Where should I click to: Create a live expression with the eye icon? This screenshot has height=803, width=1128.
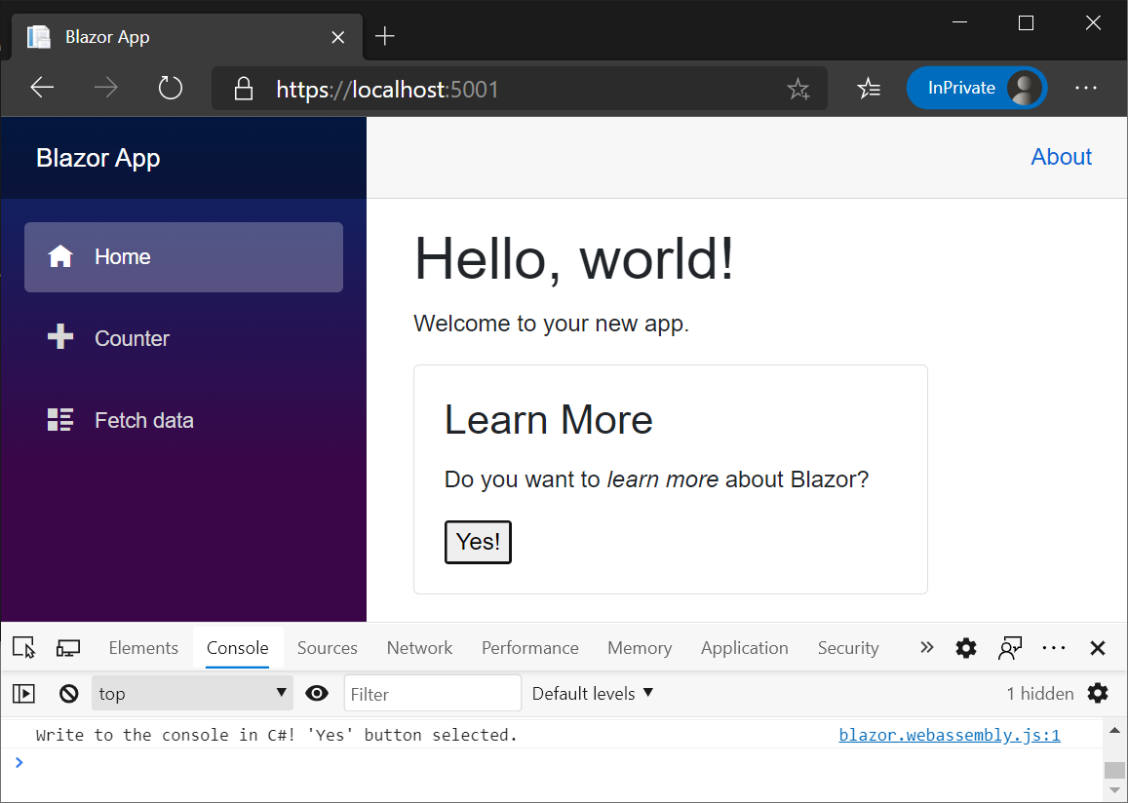(317, 693)
